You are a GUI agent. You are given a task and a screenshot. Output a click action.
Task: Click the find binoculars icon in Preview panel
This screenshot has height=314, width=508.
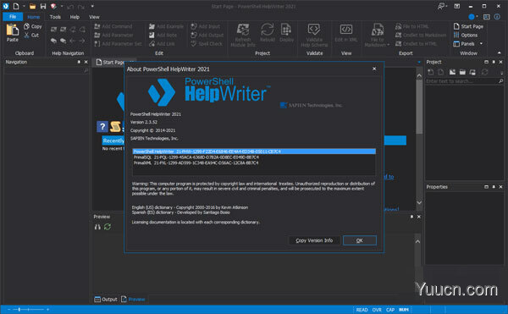pyautogui.click(x=97, y=227)
